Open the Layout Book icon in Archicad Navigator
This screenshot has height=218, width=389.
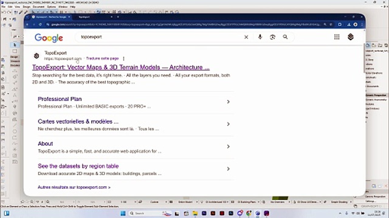[380, 45]
